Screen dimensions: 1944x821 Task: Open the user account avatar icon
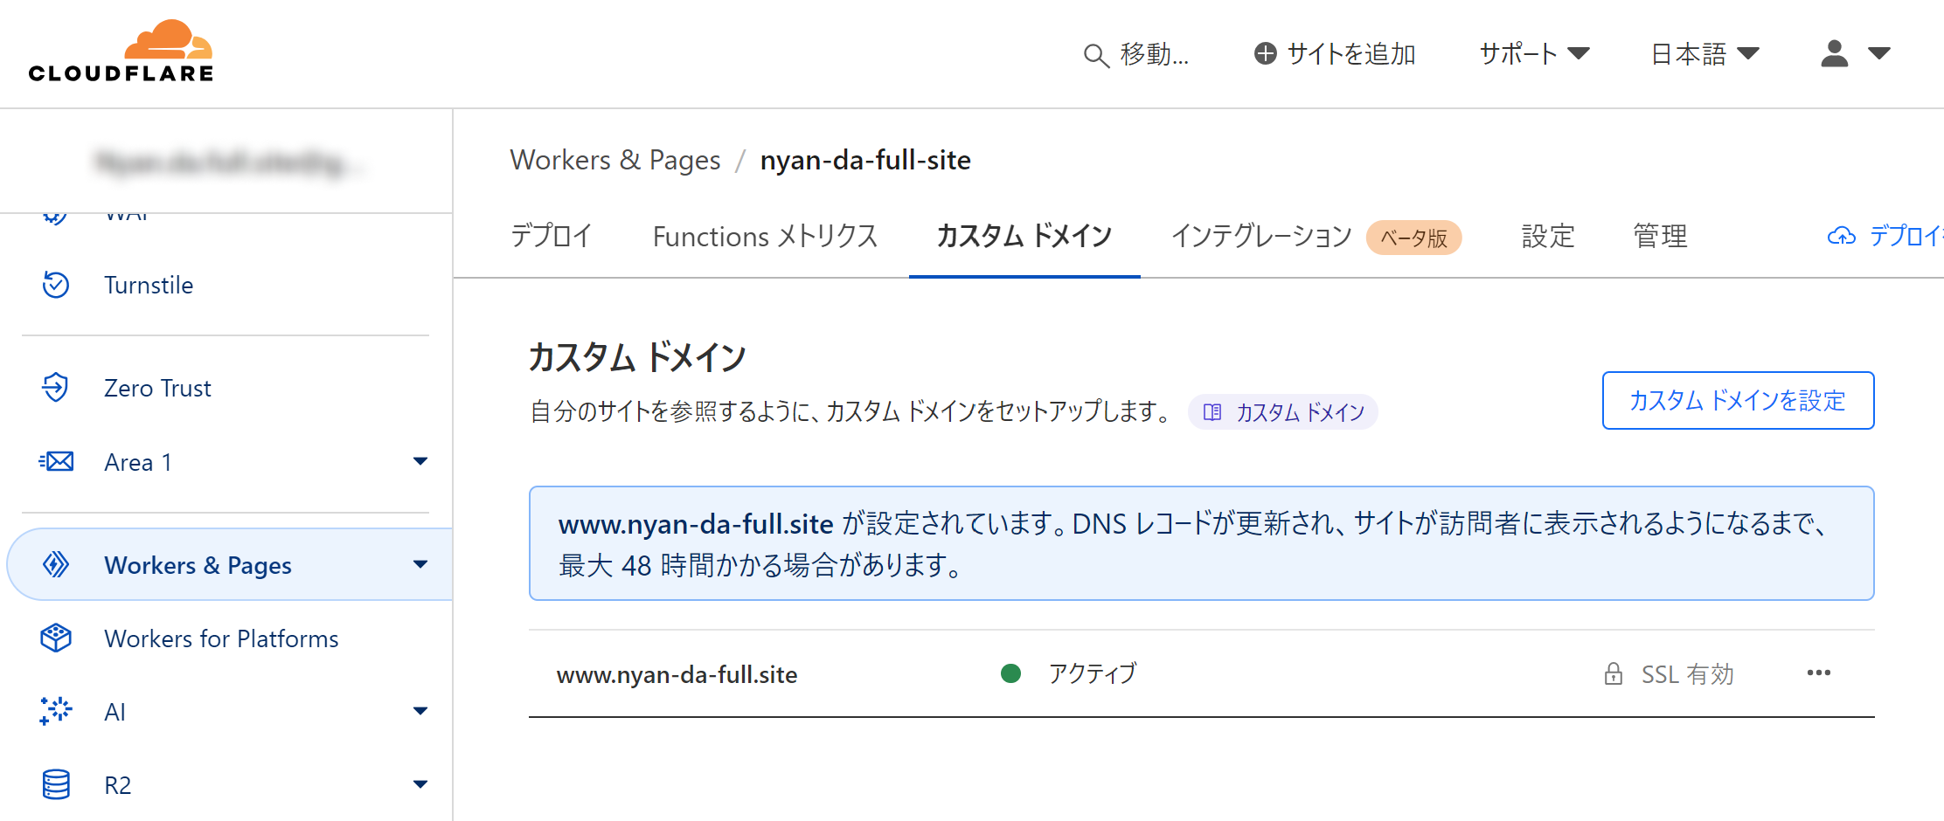[1834, 53]
